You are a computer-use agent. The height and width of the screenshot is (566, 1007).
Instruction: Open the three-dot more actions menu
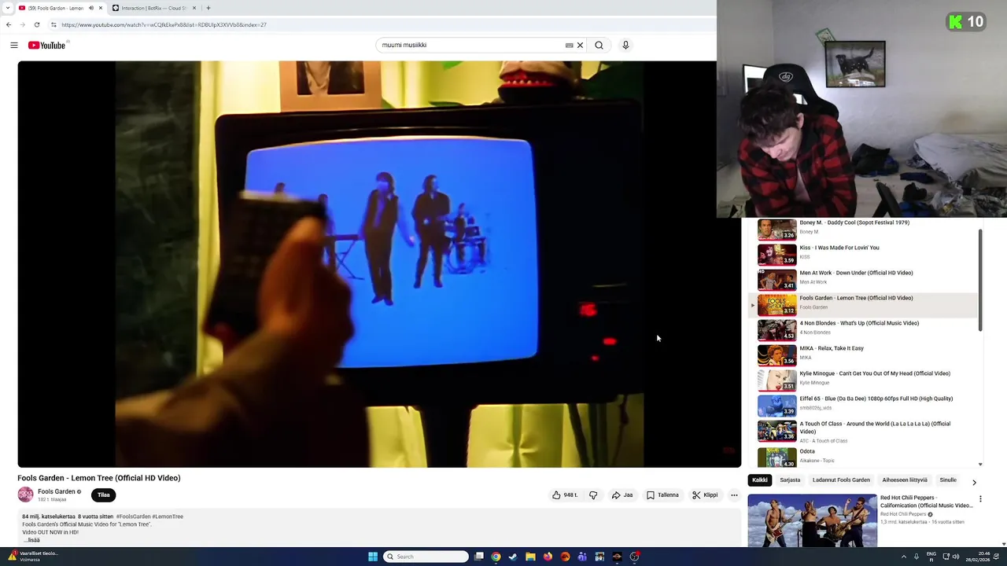click(734, 494)
